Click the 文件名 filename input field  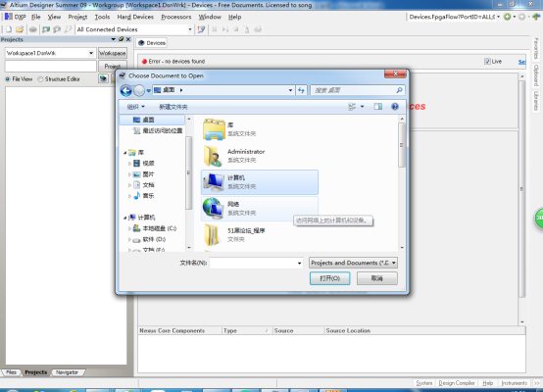(x=256, y=263)
